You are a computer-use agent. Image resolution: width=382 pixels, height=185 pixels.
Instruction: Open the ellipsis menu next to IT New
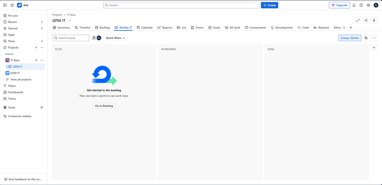click(42, 60)
